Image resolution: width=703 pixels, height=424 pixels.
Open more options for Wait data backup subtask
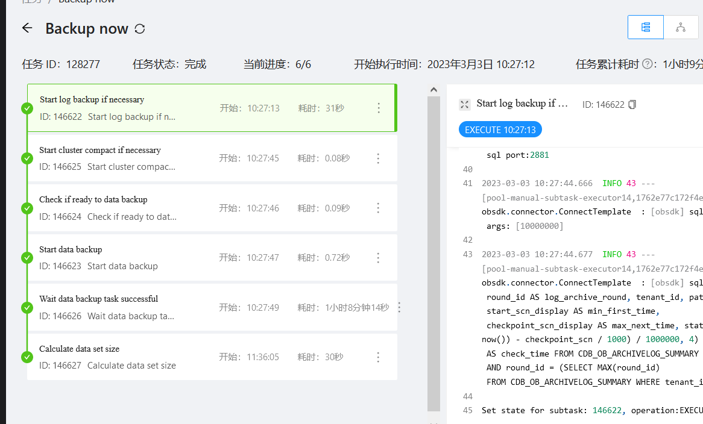(399, 308)
